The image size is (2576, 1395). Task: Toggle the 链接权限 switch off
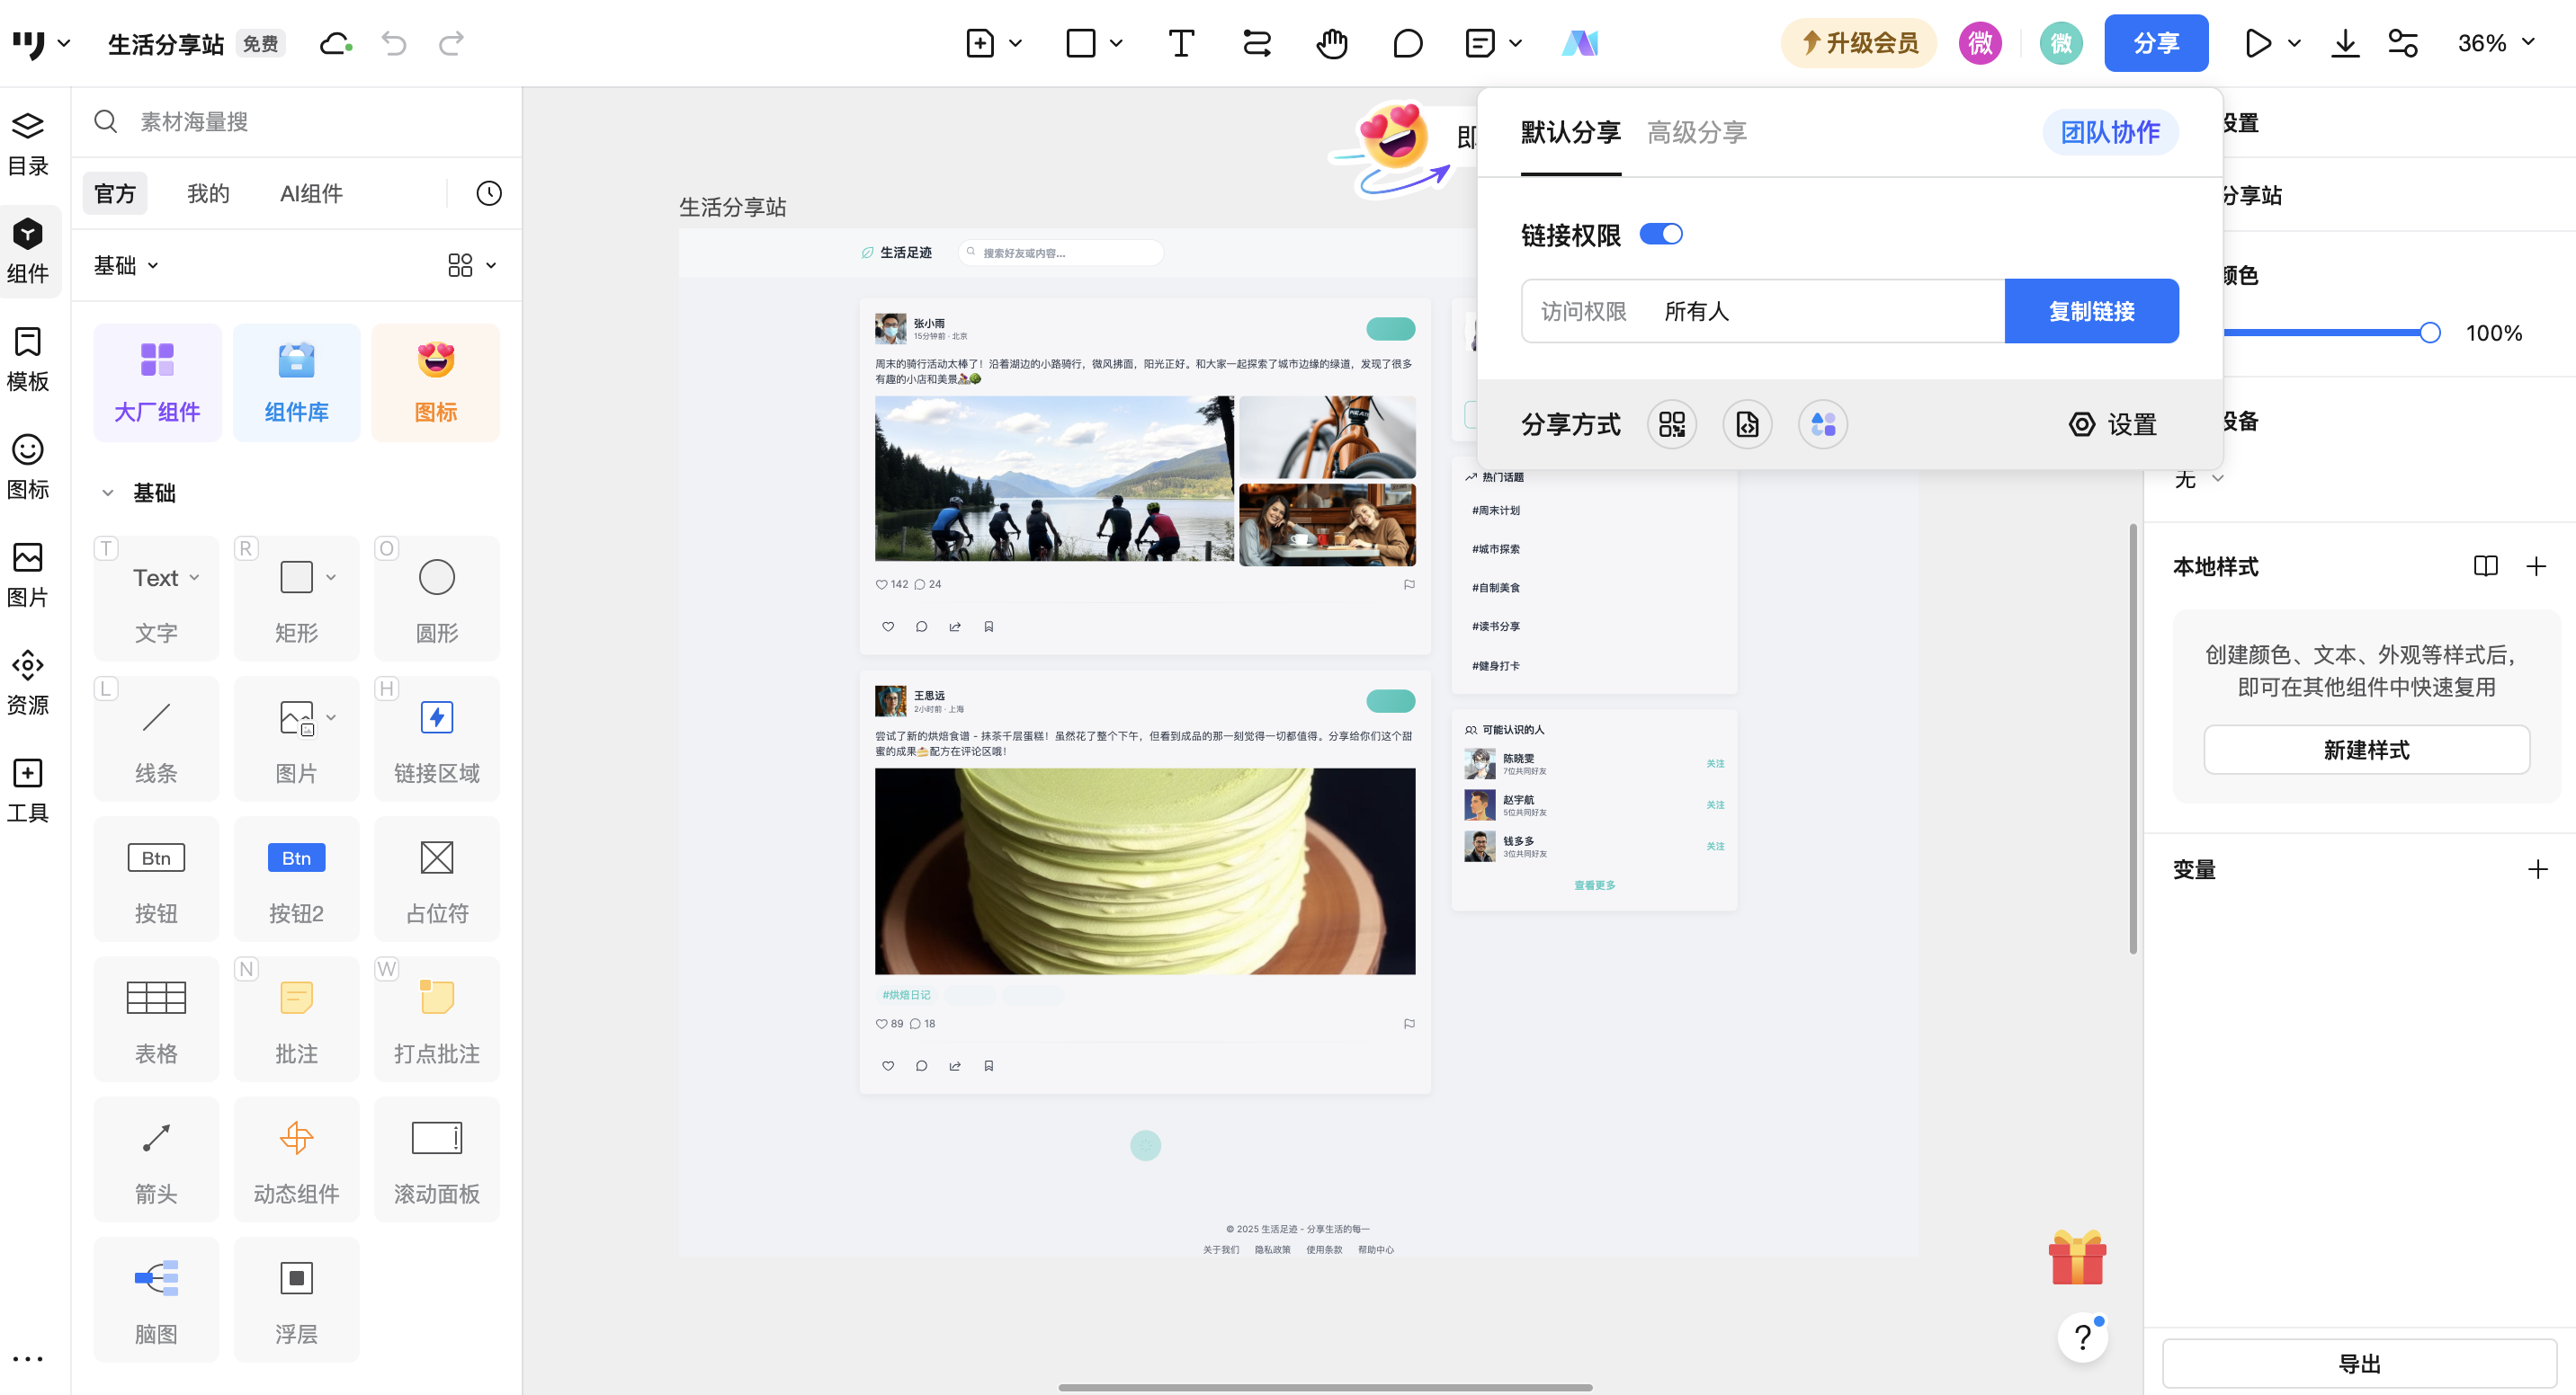[1661, 234]
